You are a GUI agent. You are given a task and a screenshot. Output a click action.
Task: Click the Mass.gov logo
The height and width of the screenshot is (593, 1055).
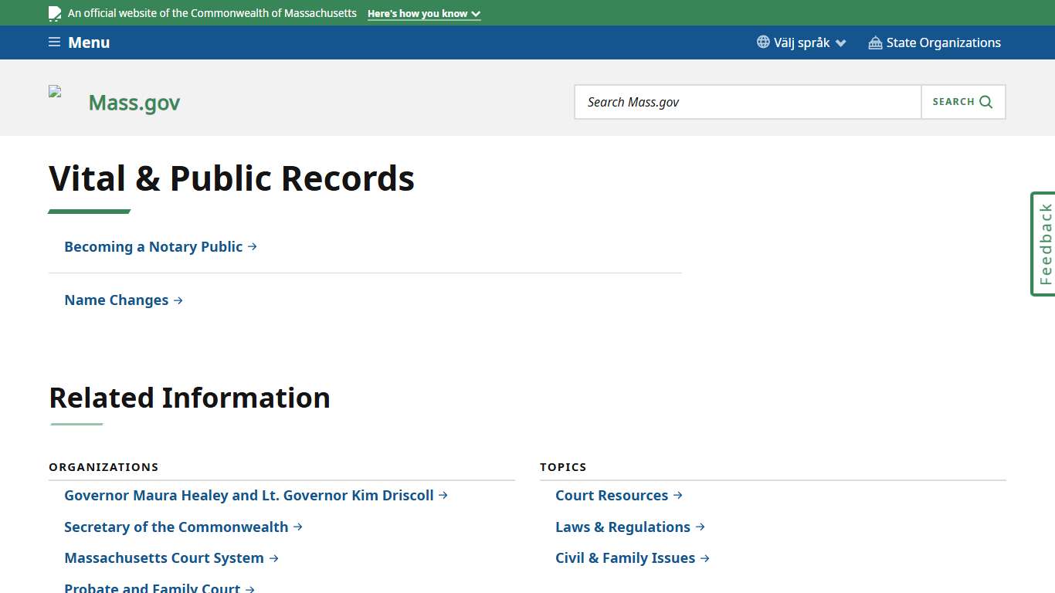point(134,102)
